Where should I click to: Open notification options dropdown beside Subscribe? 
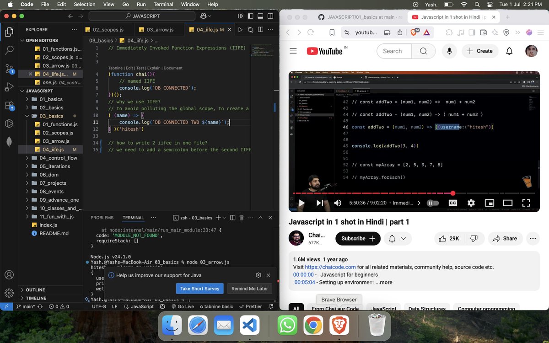click(397, 238)
